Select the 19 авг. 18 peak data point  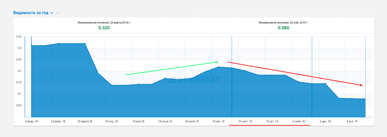pyautogui.click(x=218, y=67)
